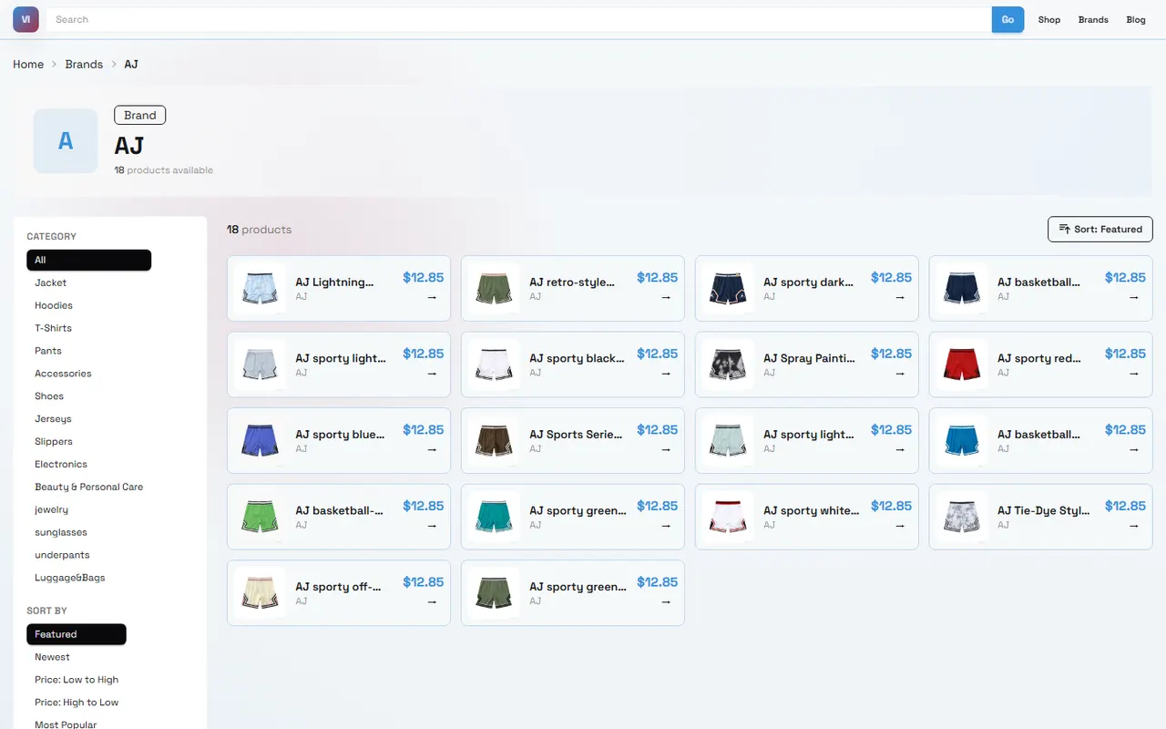Screen dimensions: 1166x729
Task: Filter by Jacket category
Action: coord(88,282)
